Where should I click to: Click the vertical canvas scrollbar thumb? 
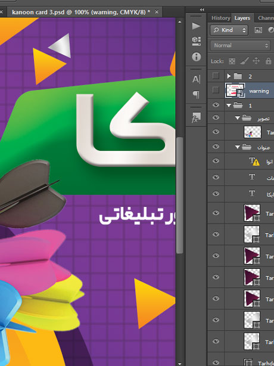click(179, 195)
